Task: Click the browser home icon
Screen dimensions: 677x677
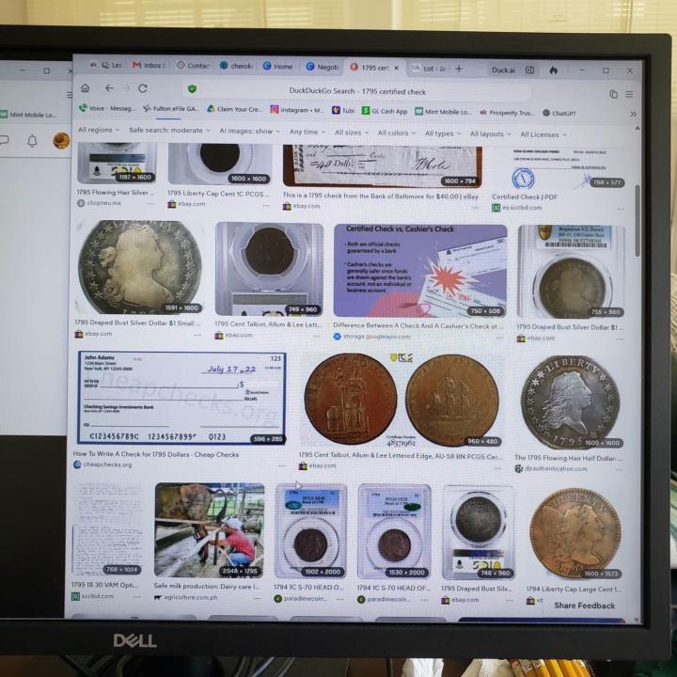Action: click(85, 88)
